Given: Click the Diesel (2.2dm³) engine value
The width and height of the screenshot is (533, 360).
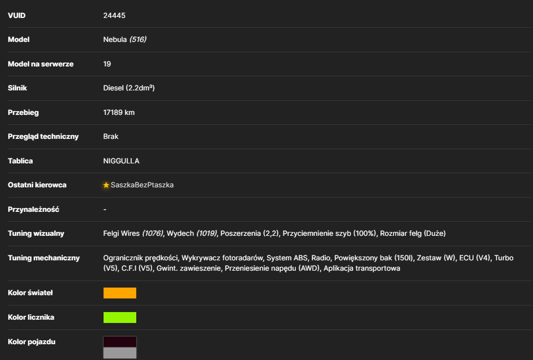Looking at the screenshot, I should click(x=129, y=88).
